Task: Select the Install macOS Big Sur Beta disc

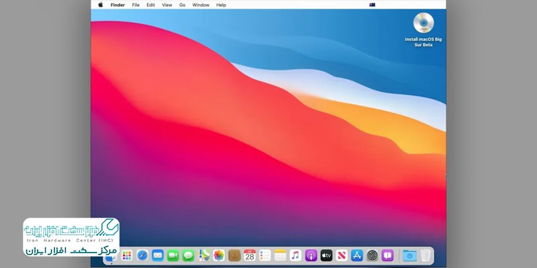Action: pos(424,23)
